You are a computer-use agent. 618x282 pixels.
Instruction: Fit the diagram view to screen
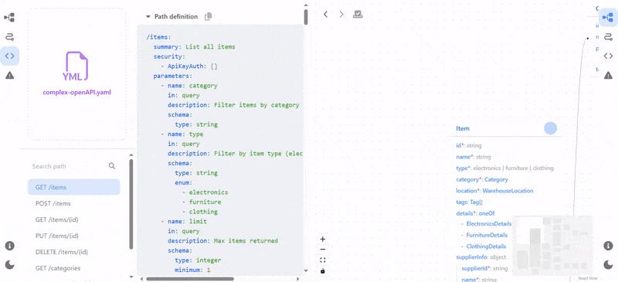coord(323,260)
